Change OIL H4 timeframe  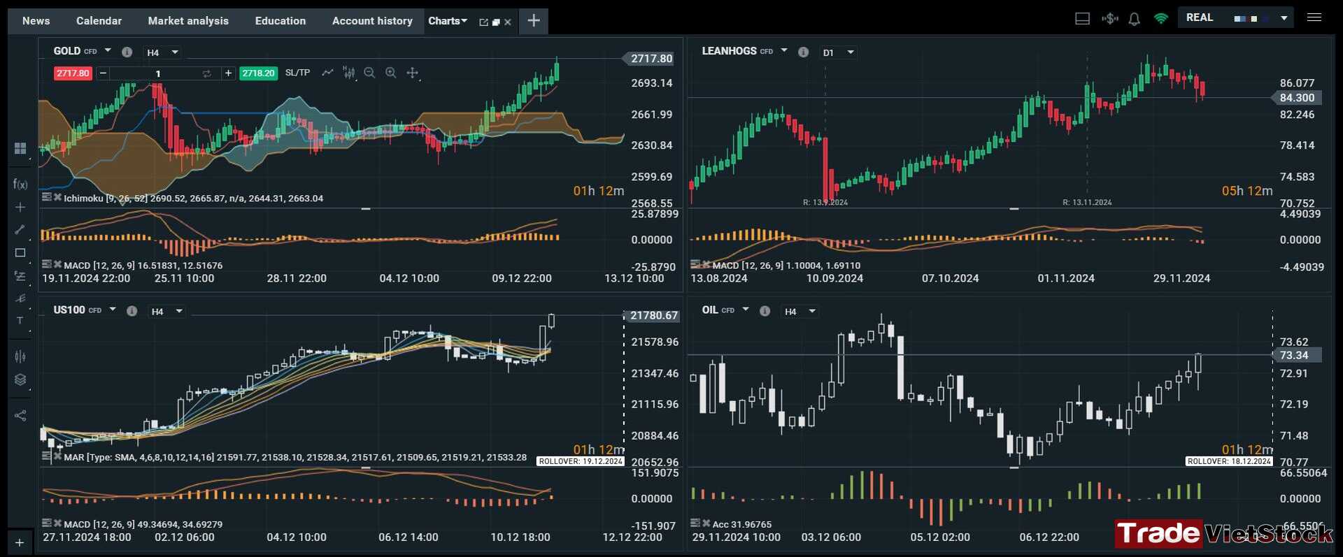tap(800, 312)
